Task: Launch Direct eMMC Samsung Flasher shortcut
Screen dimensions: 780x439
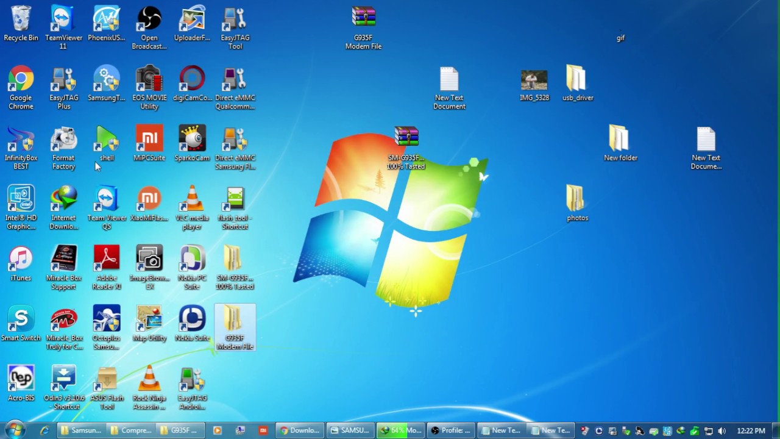Action: pyautogui.click(x=235, y=148)
